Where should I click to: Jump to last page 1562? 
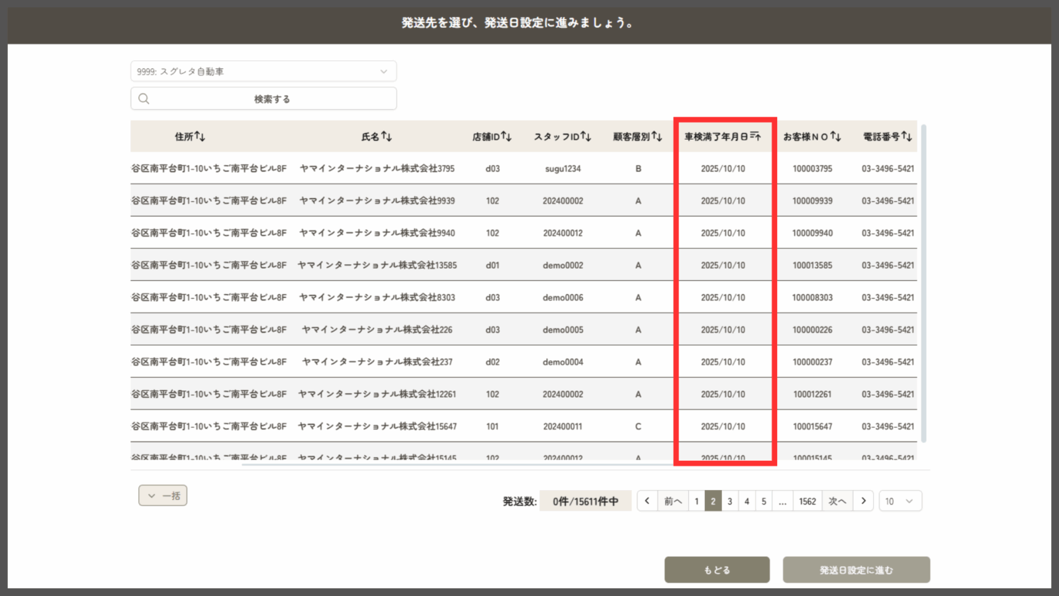[x=807, y=501]
